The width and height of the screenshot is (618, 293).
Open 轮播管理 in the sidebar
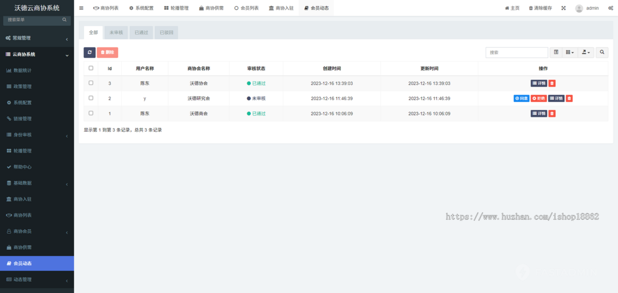[37, 151]
